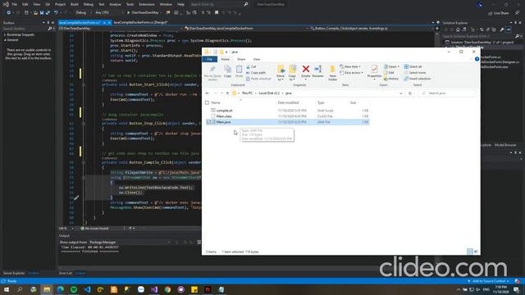Click the Search java field in Explorer
This screenshot has width=525, height=295.
click(x=448, y=93)
